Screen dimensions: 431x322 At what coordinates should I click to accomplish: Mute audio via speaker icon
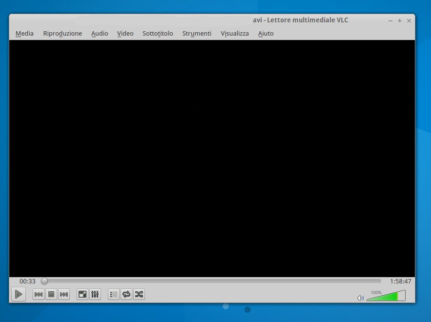(360, 298)
